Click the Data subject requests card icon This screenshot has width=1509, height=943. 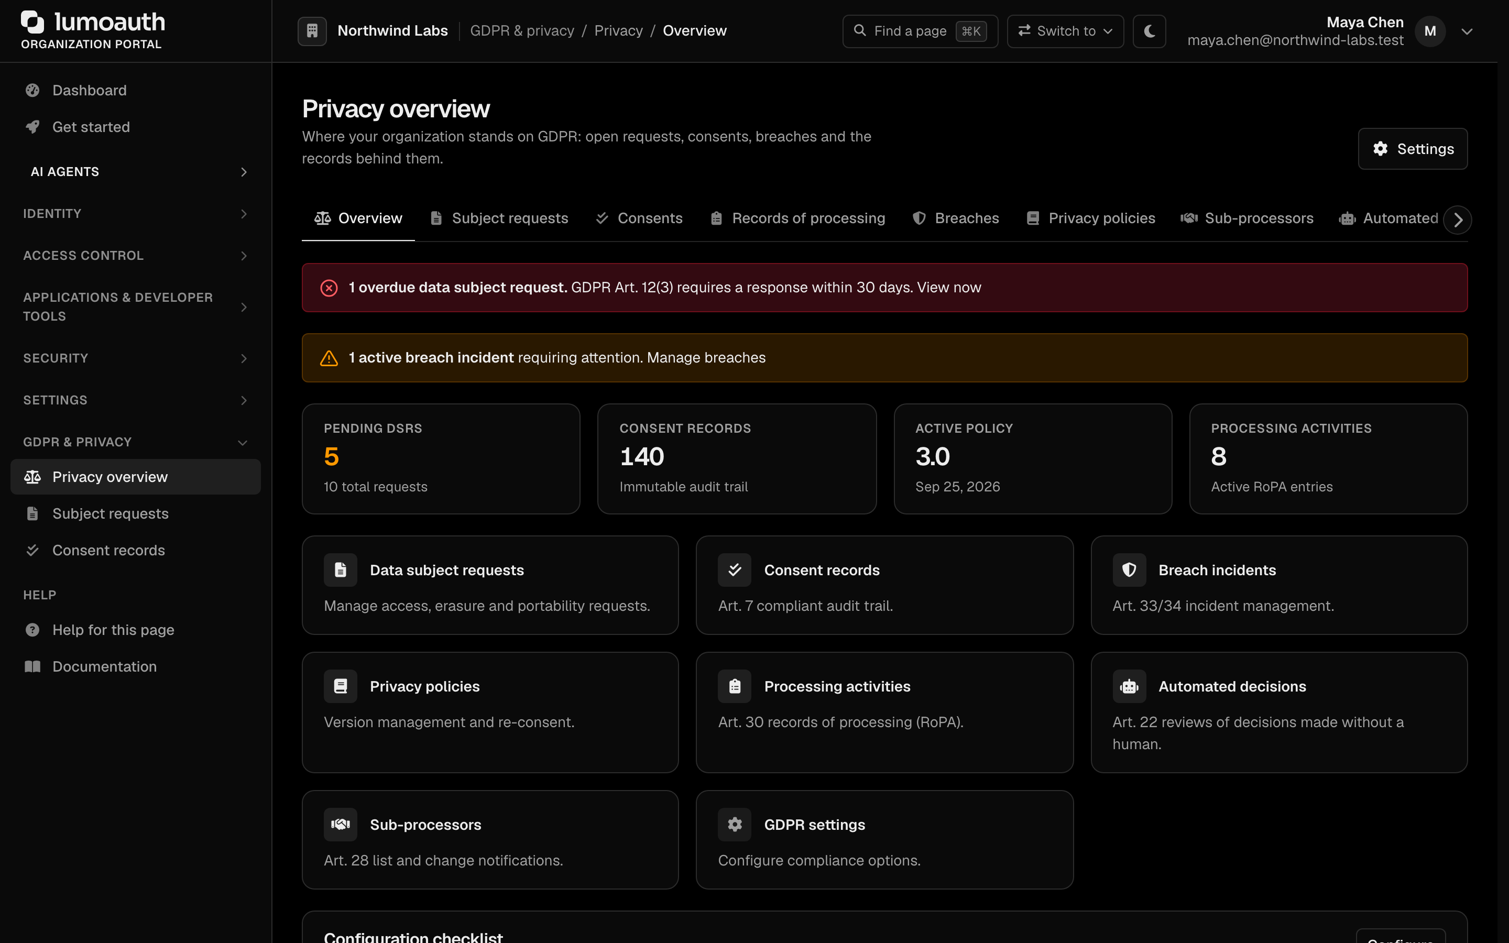341,570
